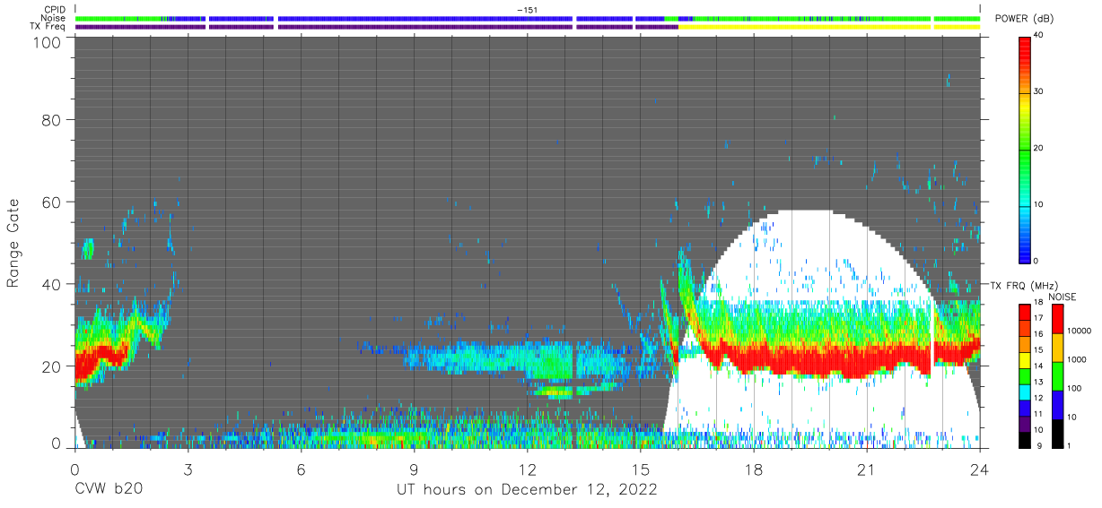
Task: Click the 'CVW b20' radar beam label
Action: (109, 490)
